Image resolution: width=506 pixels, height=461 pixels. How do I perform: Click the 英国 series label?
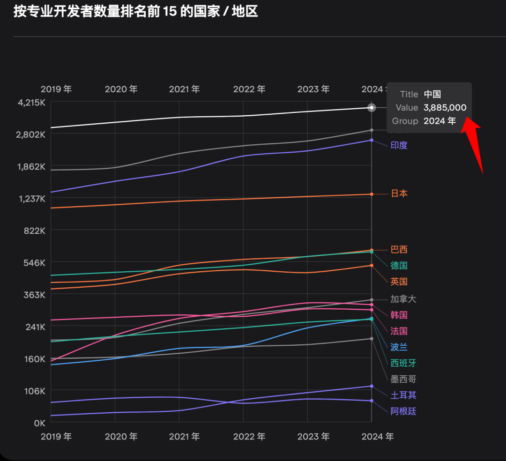[399, 282]
